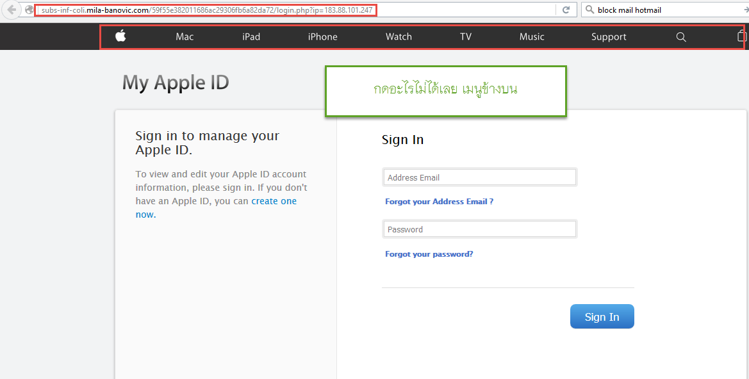Viewport: 749px width, 379px height.
Task: Open the search magnifier in Apple nav bar
Action: click(681, 36)
